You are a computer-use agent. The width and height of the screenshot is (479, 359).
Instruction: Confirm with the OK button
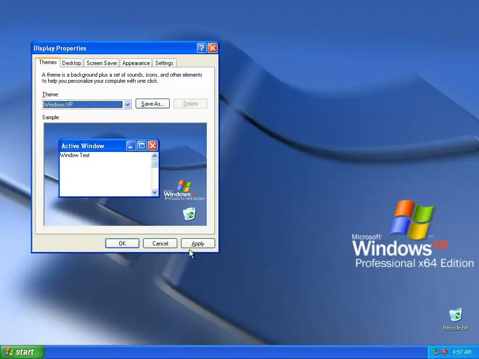coord(122,243)
